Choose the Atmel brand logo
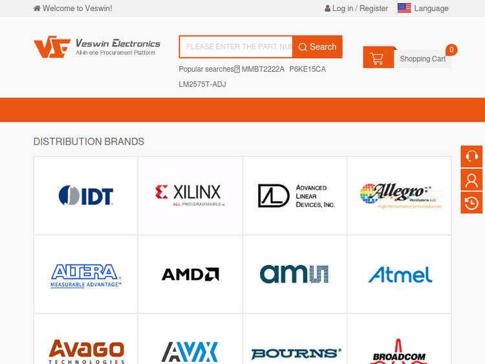The image size is (485, 364). pyautogui.click(x=400, y=274)
